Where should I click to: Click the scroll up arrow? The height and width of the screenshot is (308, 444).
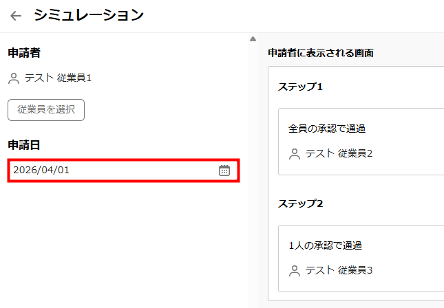pos(253,38)
